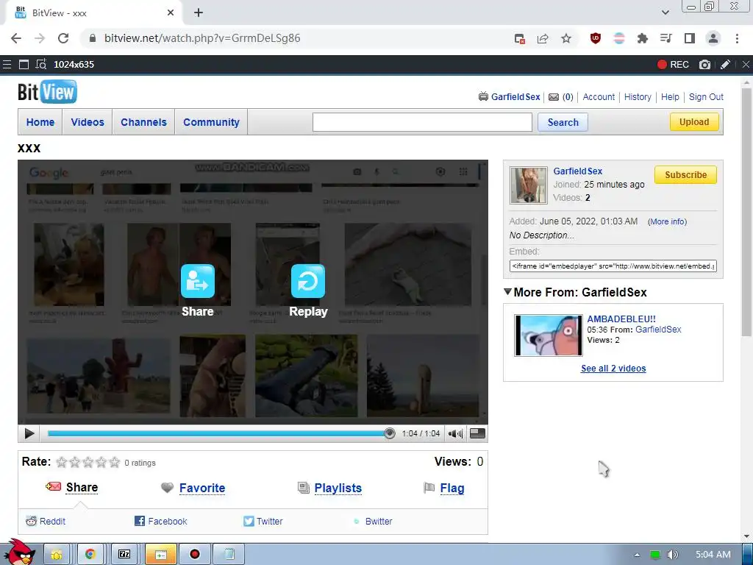Click the taskbar volume speaker icon
753x565 pixels.
click(x=673, y=555)
